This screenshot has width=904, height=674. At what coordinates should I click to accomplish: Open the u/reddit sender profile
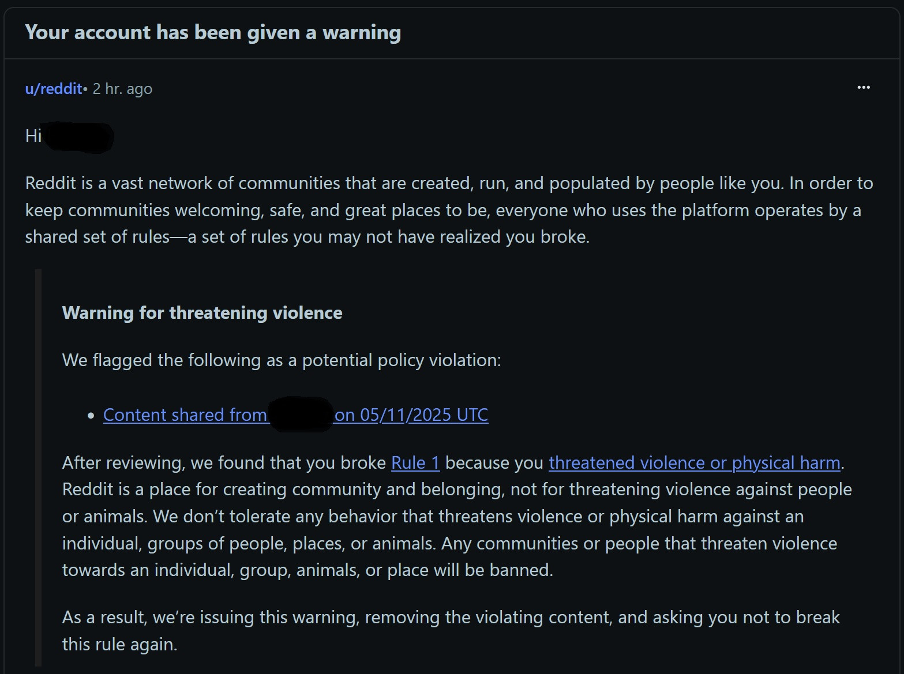(x=54, y=89)
